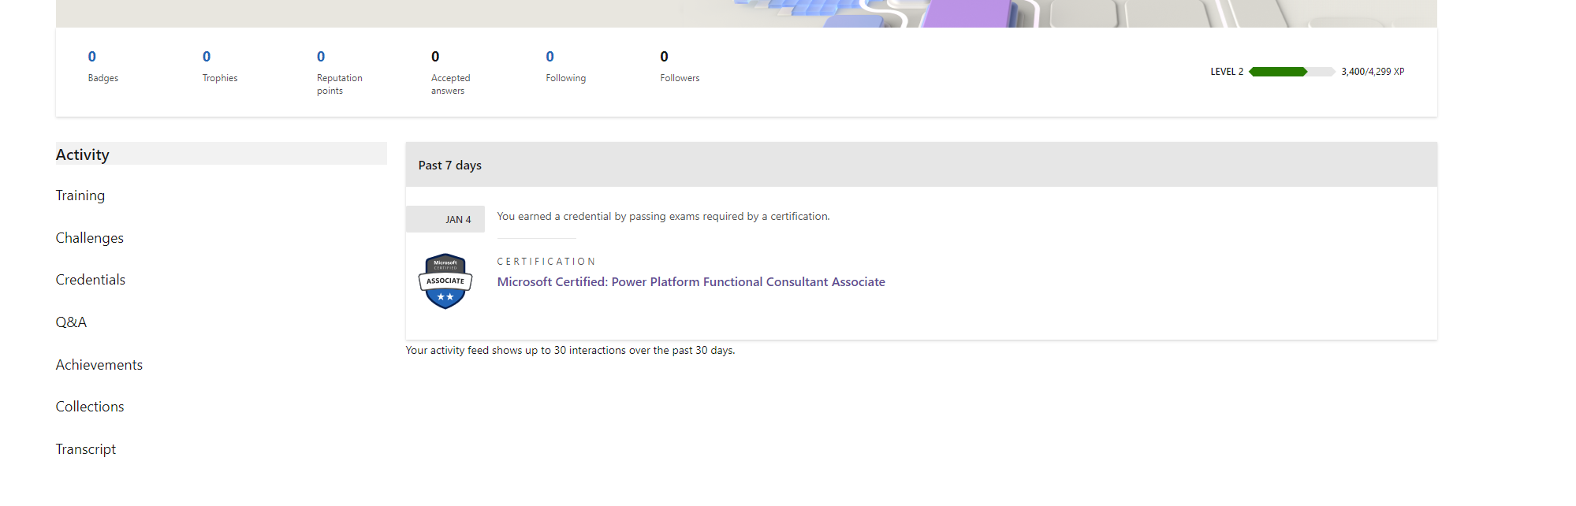Image resolution: width=1576 pixels, height=506 pixels.
Task: Click the Trophies count link
Action: point(207,57)
